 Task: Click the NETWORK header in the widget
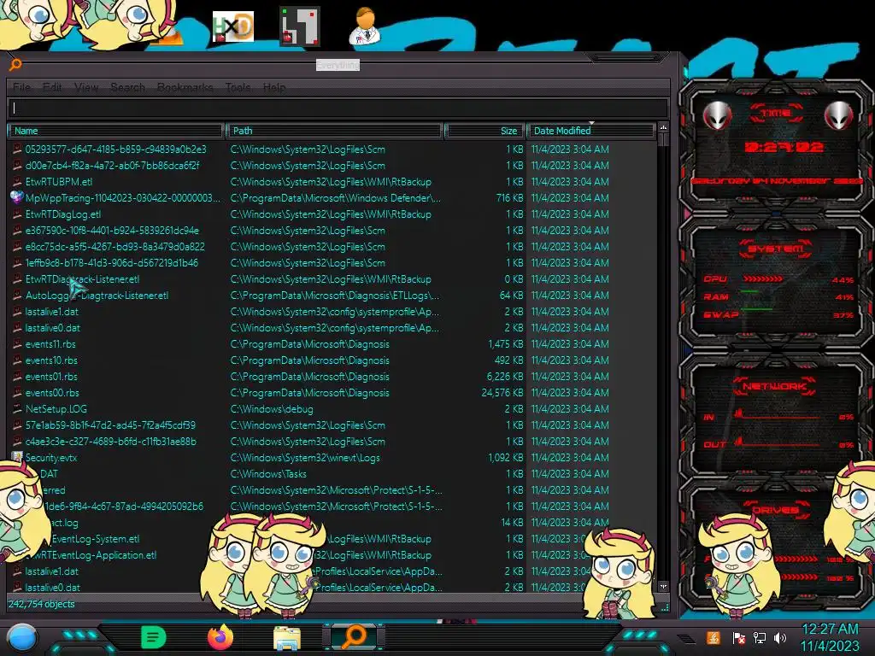tap(774, 386)
